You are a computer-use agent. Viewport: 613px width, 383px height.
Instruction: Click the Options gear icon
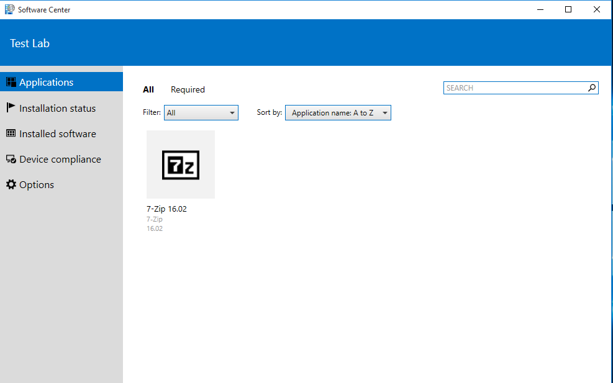pyautogui.click(x=11, y=184)
